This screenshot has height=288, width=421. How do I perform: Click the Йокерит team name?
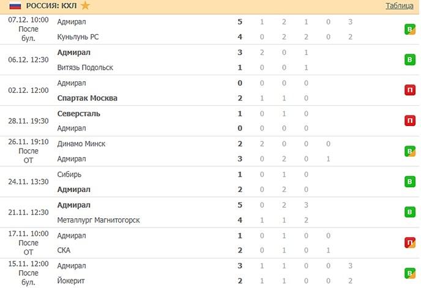point(70,281)
